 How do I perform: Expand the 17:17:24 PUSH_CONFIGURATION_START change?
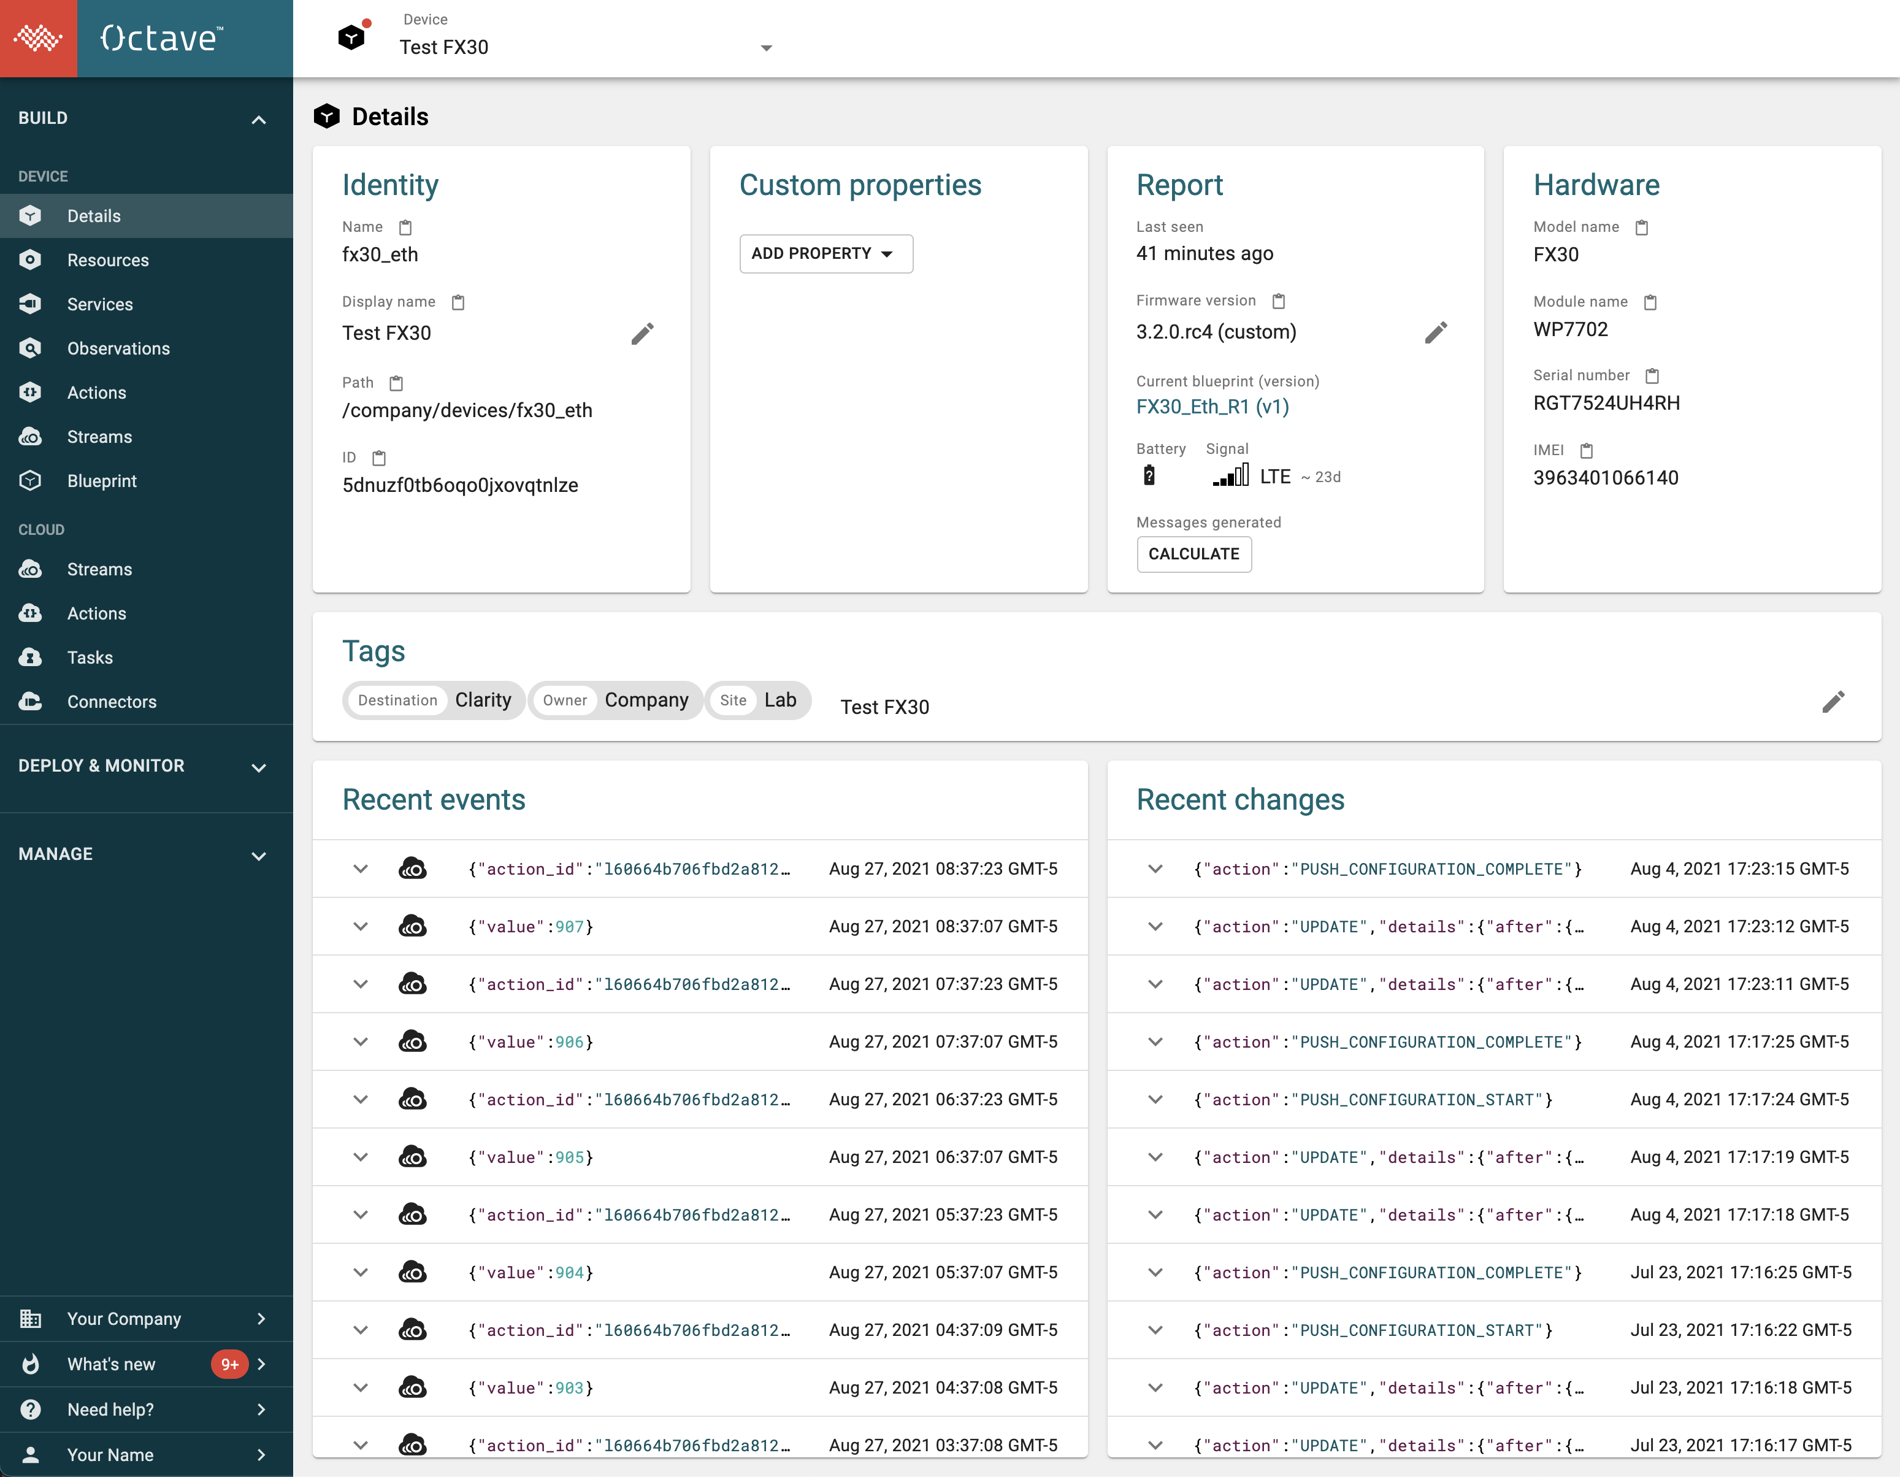(1155, 1100)
